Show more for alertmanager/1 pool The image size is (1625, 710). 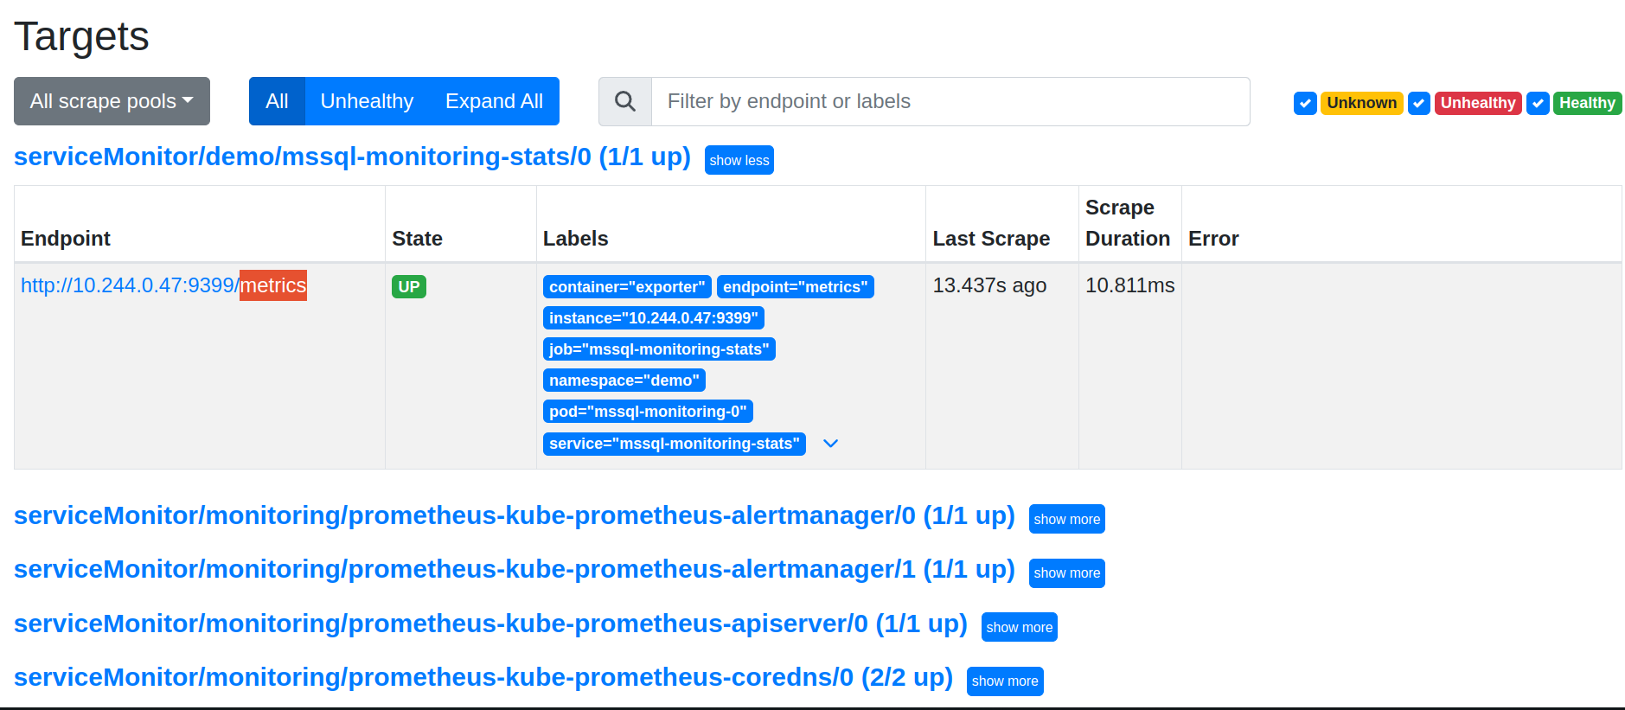coord(1066,572)
